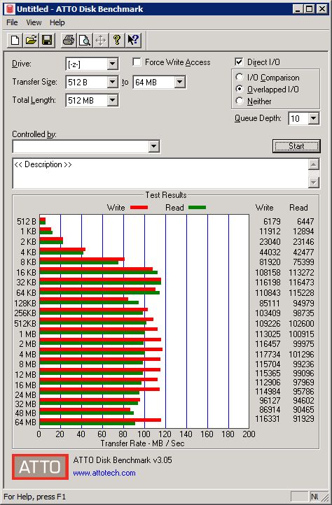Screen dimensions: 332x505
Task: Choose the Neither radio option
Action: pos(240,101)
